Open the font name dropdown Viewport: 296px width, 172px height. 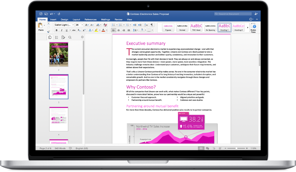coord(73,25)
